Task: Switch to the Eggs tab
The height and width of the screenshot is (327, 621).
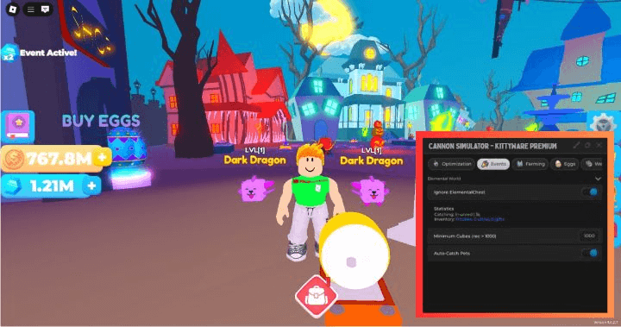Action: [x=565, y=164]
